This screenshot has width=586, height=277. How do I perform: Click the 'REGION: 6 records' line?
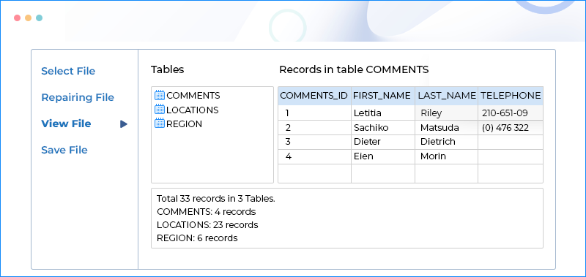click(x=197, y=238)
